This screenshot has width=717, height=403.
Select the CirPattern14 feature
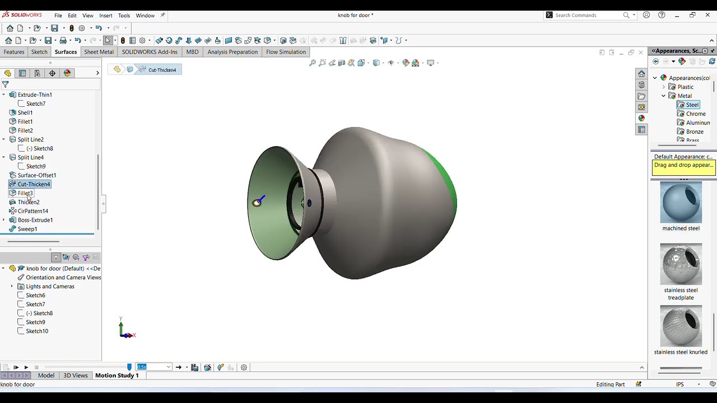pos(29,211)
